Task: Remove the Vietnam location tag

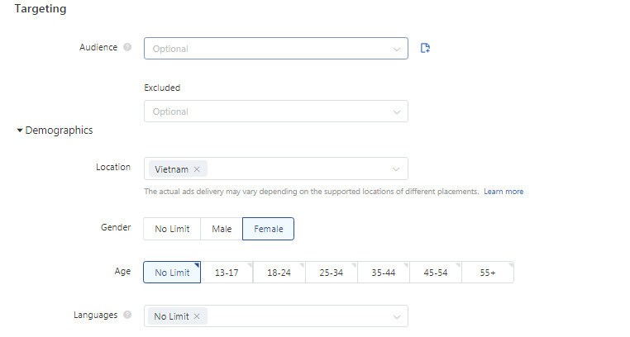Action: click(x=197, y=169)
